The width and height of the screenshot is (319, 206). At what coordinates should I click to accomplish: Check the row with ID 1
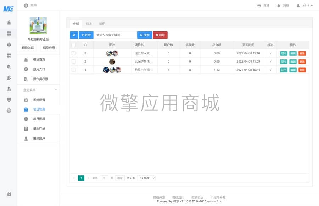click(74, 70)
